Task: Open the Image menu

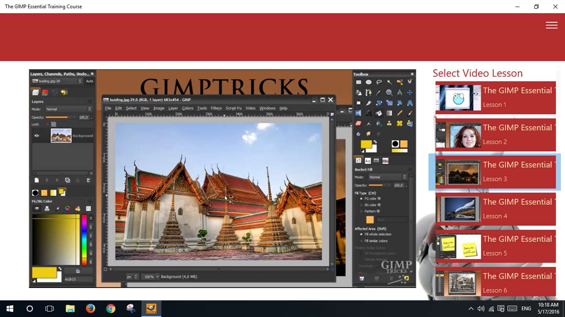Action: tap(159, 108)
